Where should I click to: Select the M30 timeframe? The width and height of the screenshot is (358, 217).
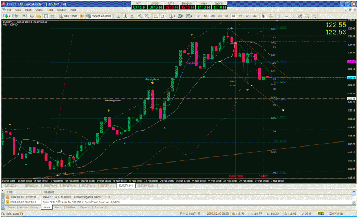(x=220, y=16)
